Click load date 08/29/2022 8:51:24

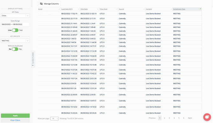[69, 88]
